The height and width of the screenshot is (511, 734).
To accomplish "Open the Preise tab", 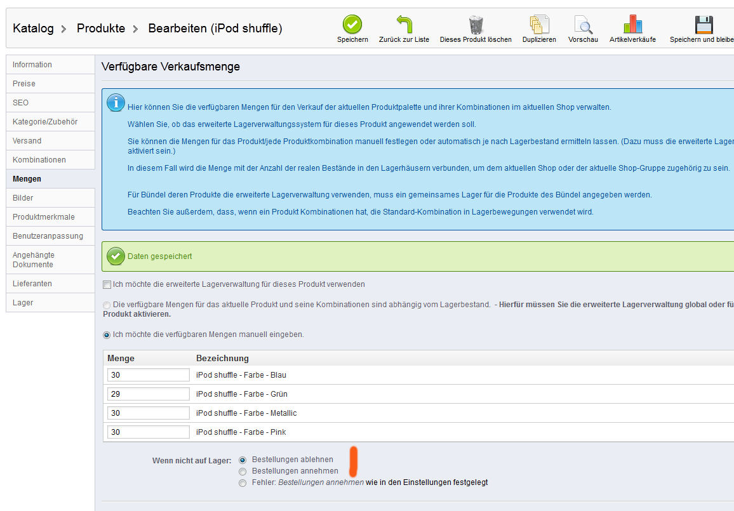I will 51,84.
